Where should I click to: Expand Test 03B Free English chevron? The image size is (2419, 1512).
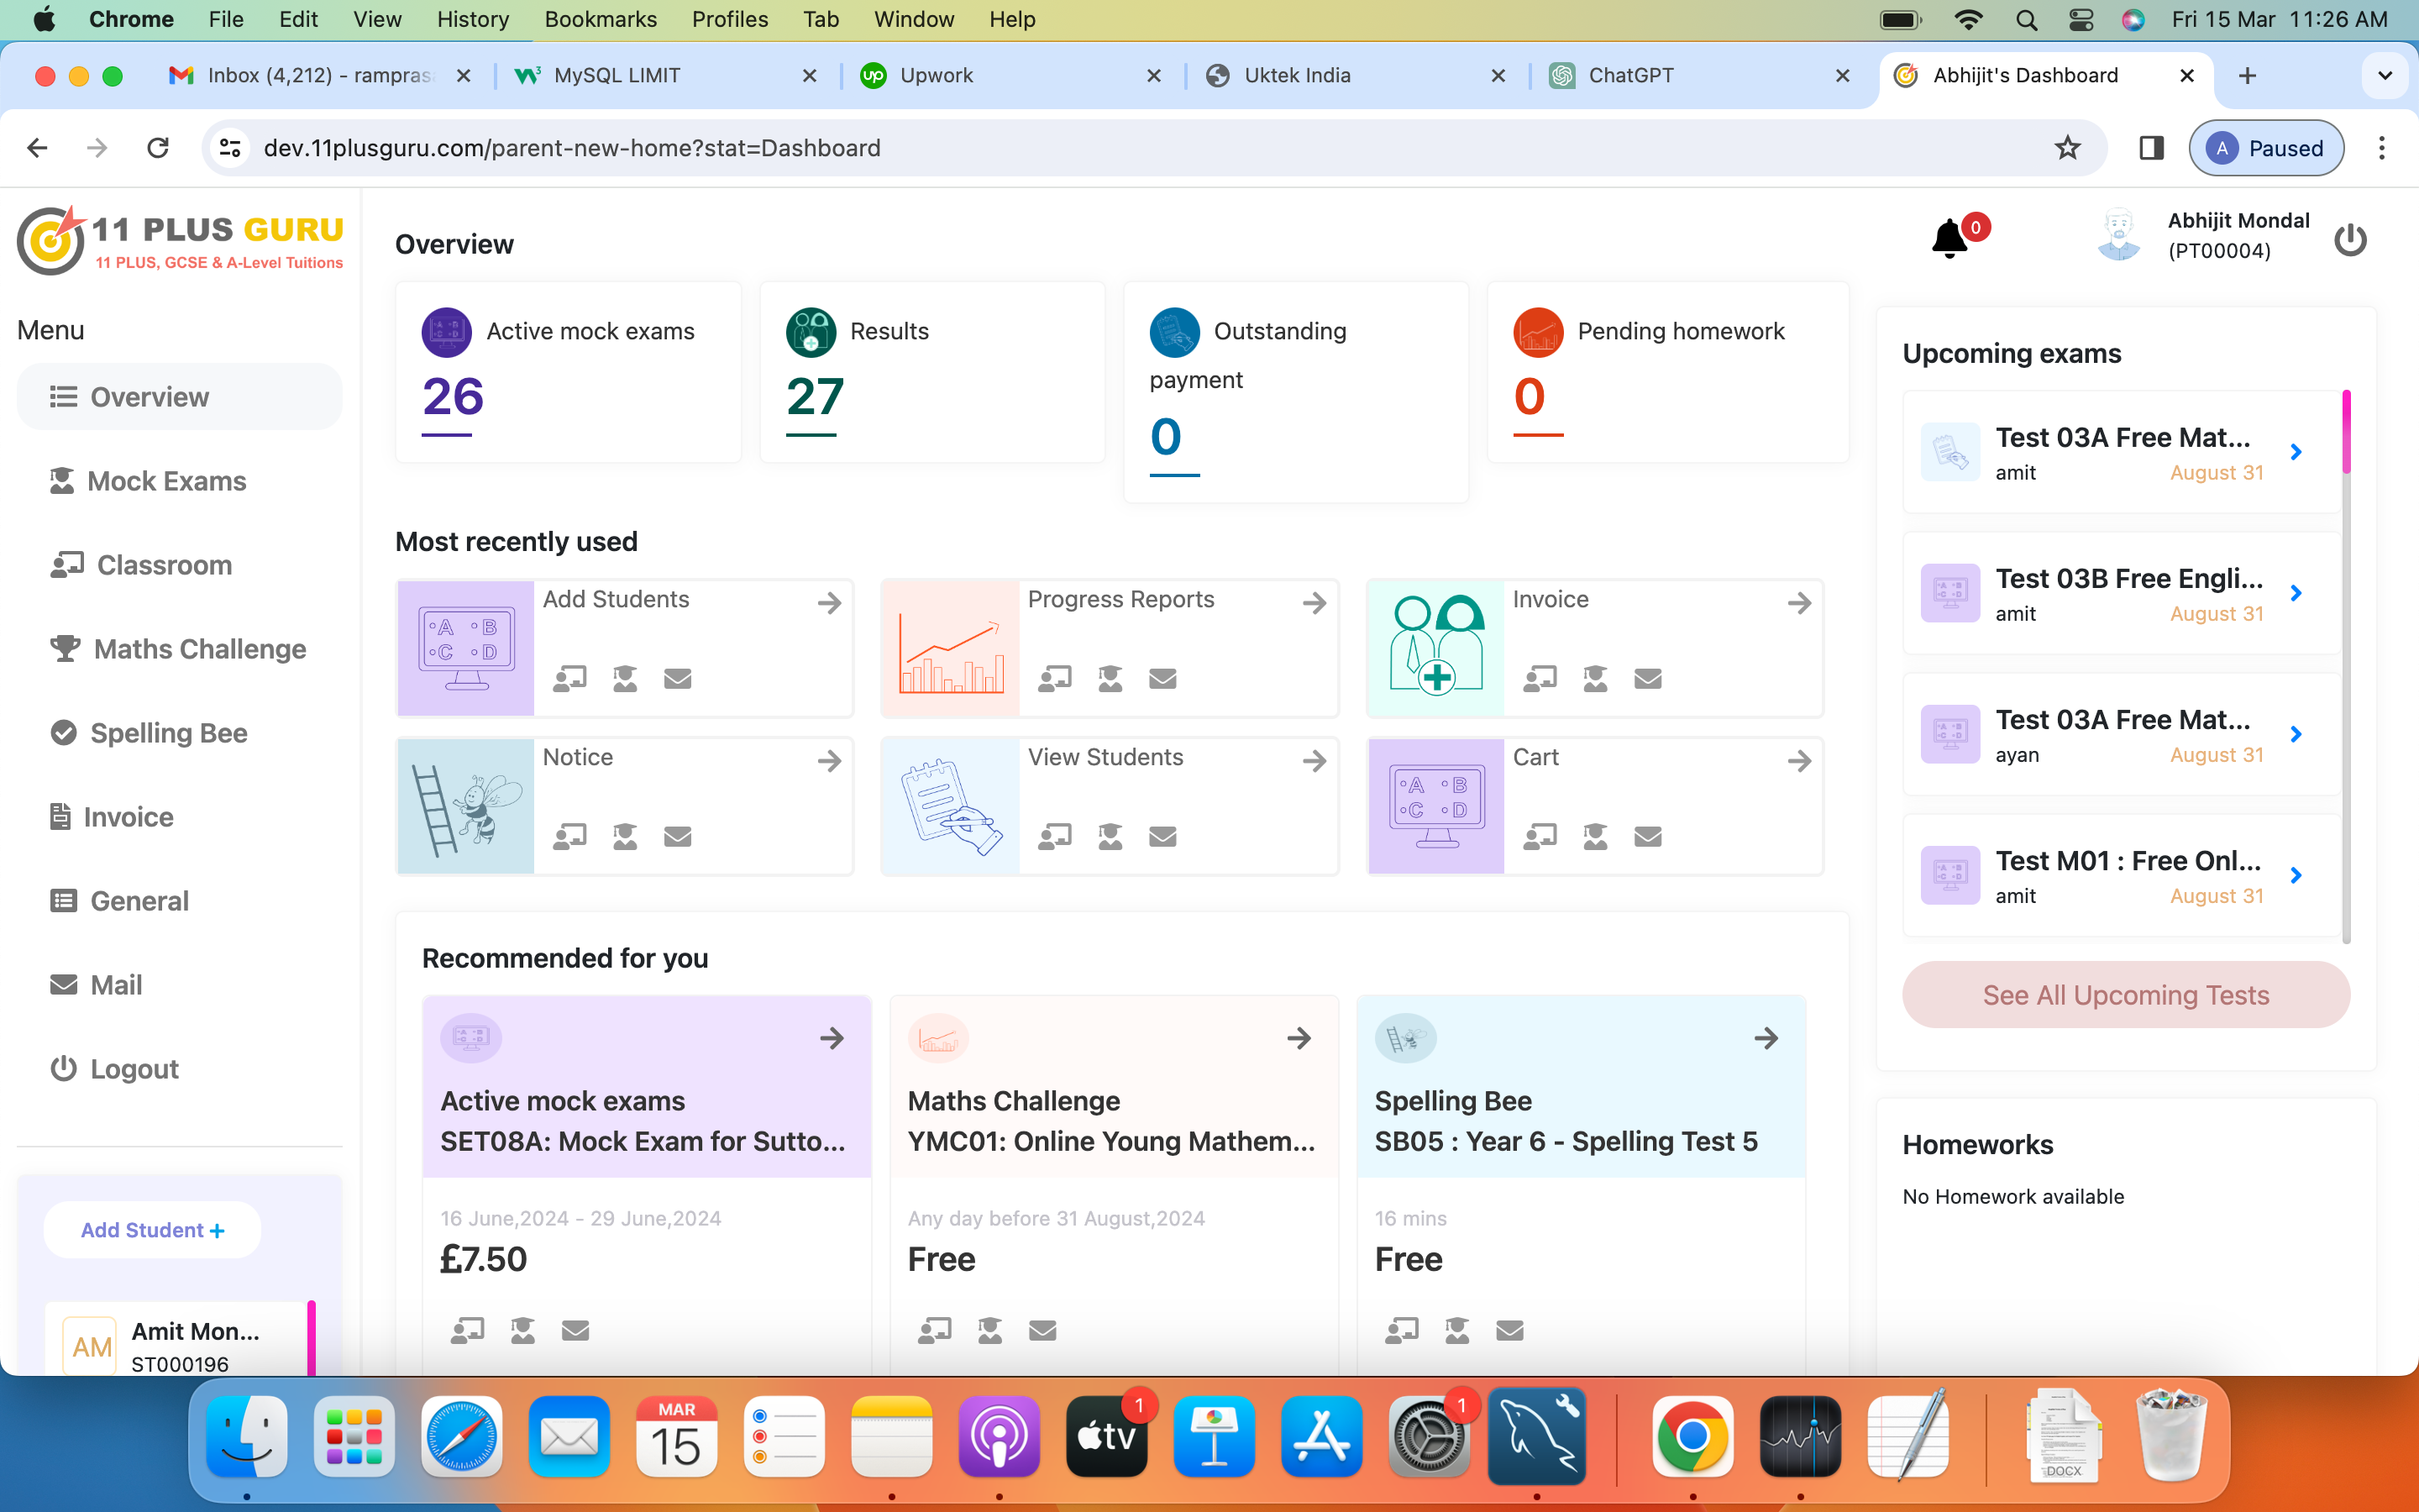coord(2296,593)
